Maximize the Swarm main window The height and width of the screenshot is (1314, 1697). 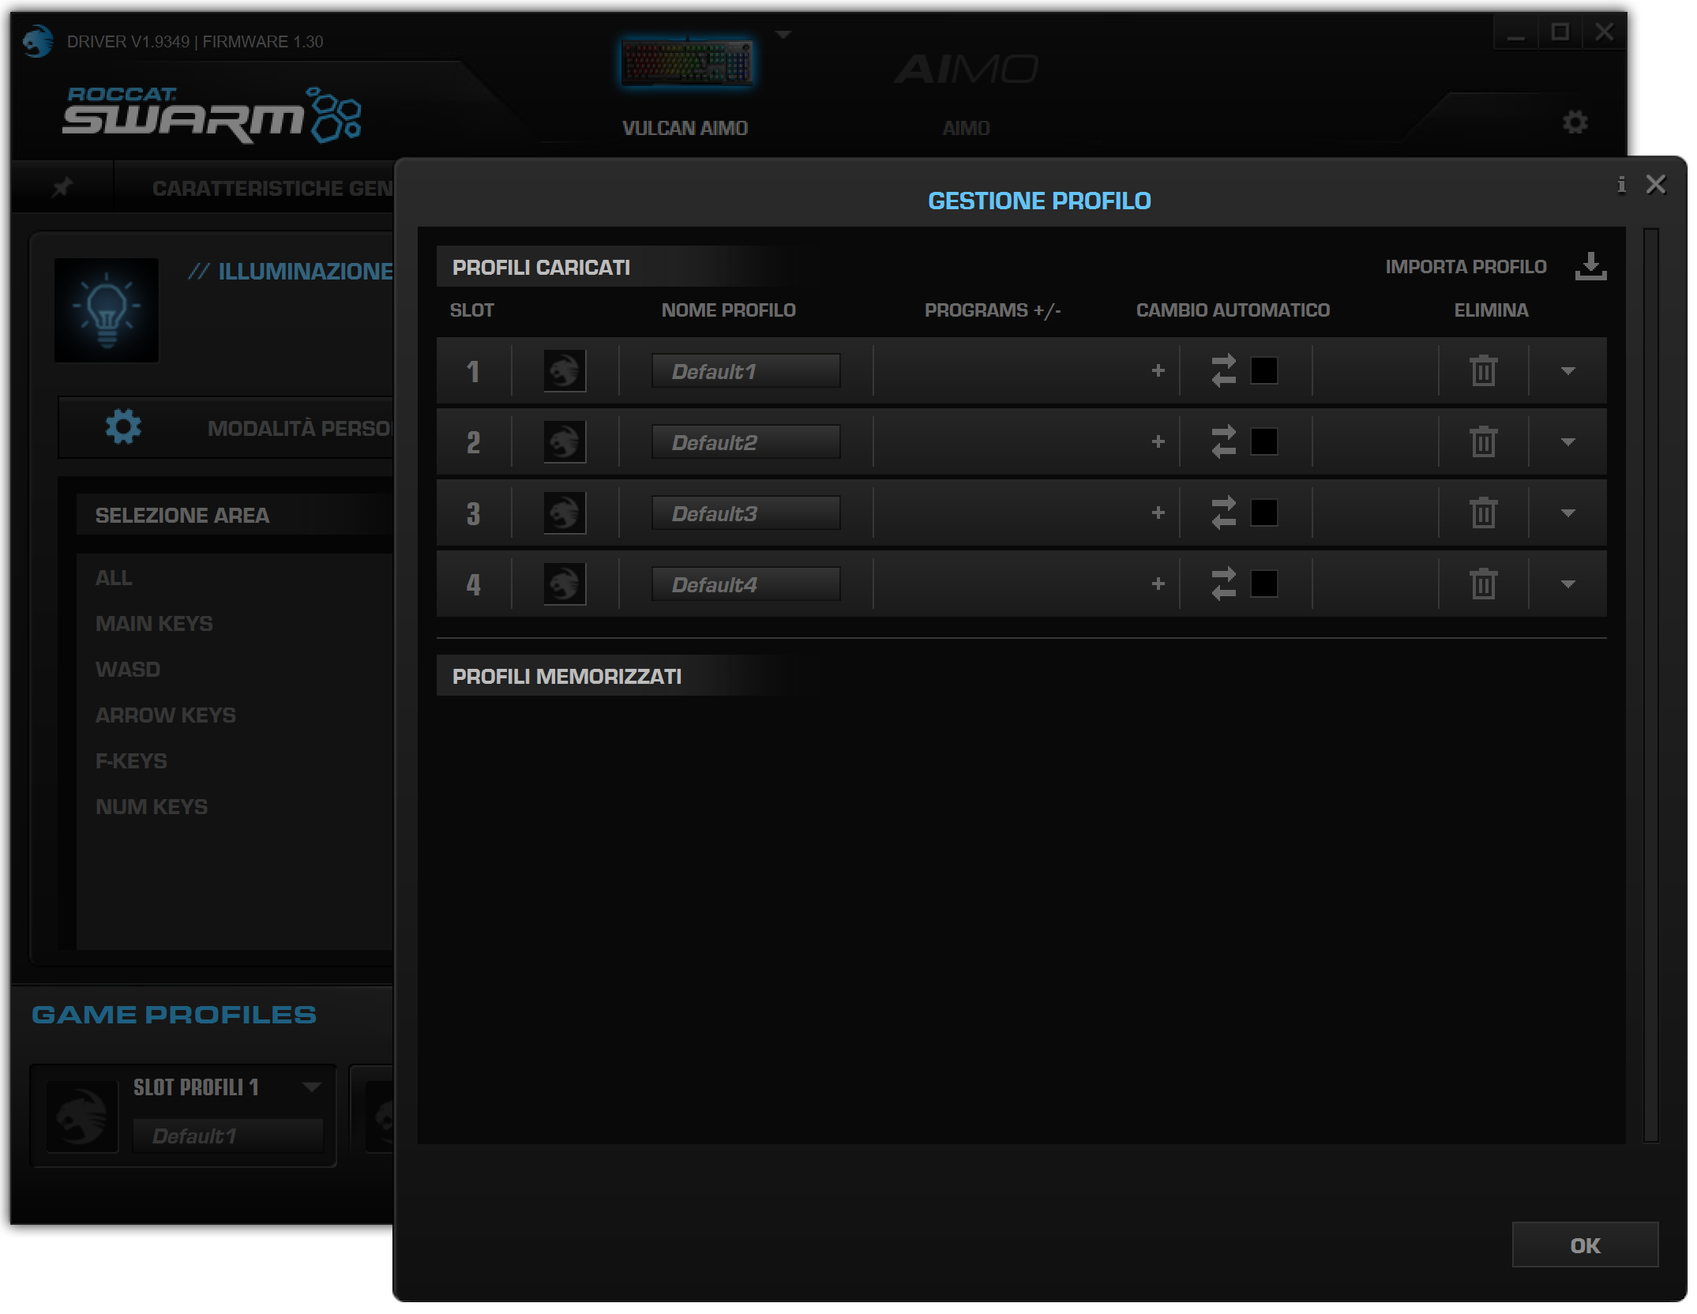coord(1560,33)
